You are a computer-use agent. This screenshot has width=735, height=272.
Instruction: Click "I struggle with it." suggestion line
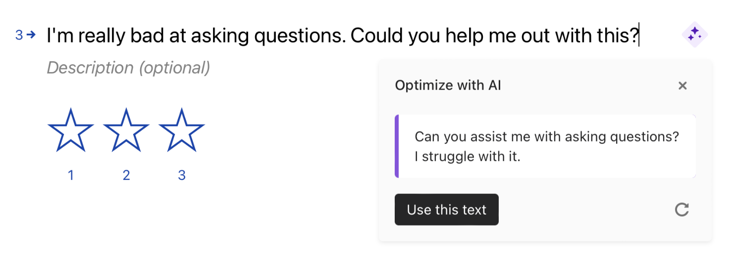point(468,157)
